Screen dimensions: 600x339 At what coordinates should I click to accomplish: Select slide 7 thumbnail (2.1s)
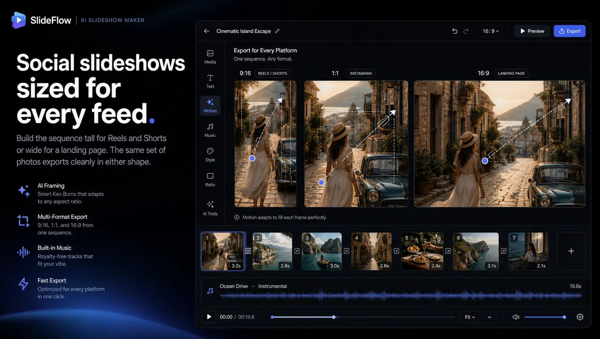[528, 251]
